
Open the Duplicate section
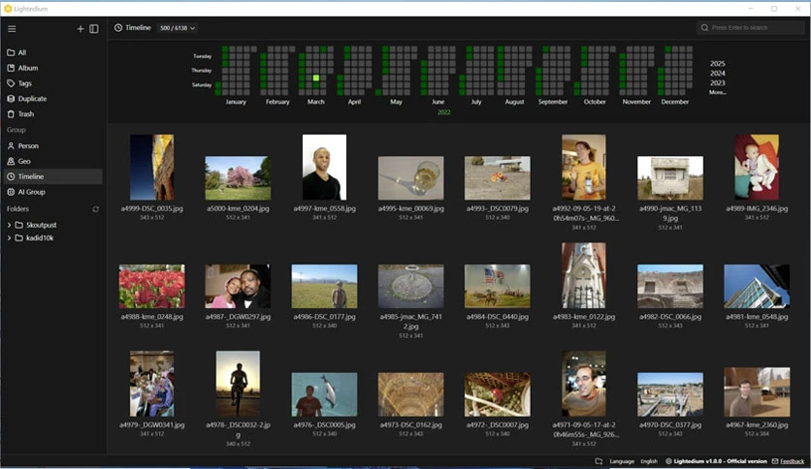tap(53, 99)
